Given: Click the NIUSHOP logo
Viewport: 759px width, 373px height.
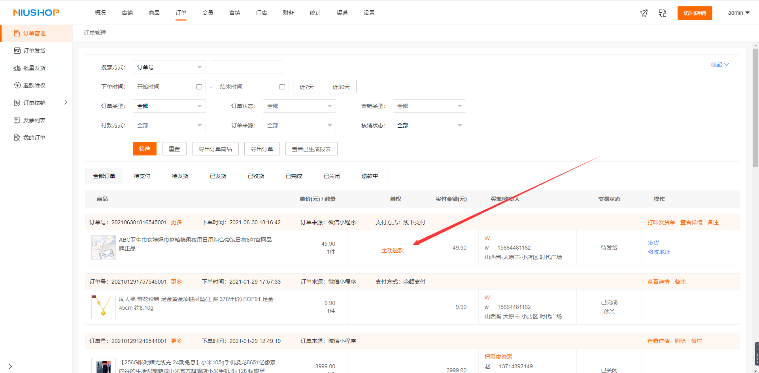Looking at the screenshot, I should point(36,12).
